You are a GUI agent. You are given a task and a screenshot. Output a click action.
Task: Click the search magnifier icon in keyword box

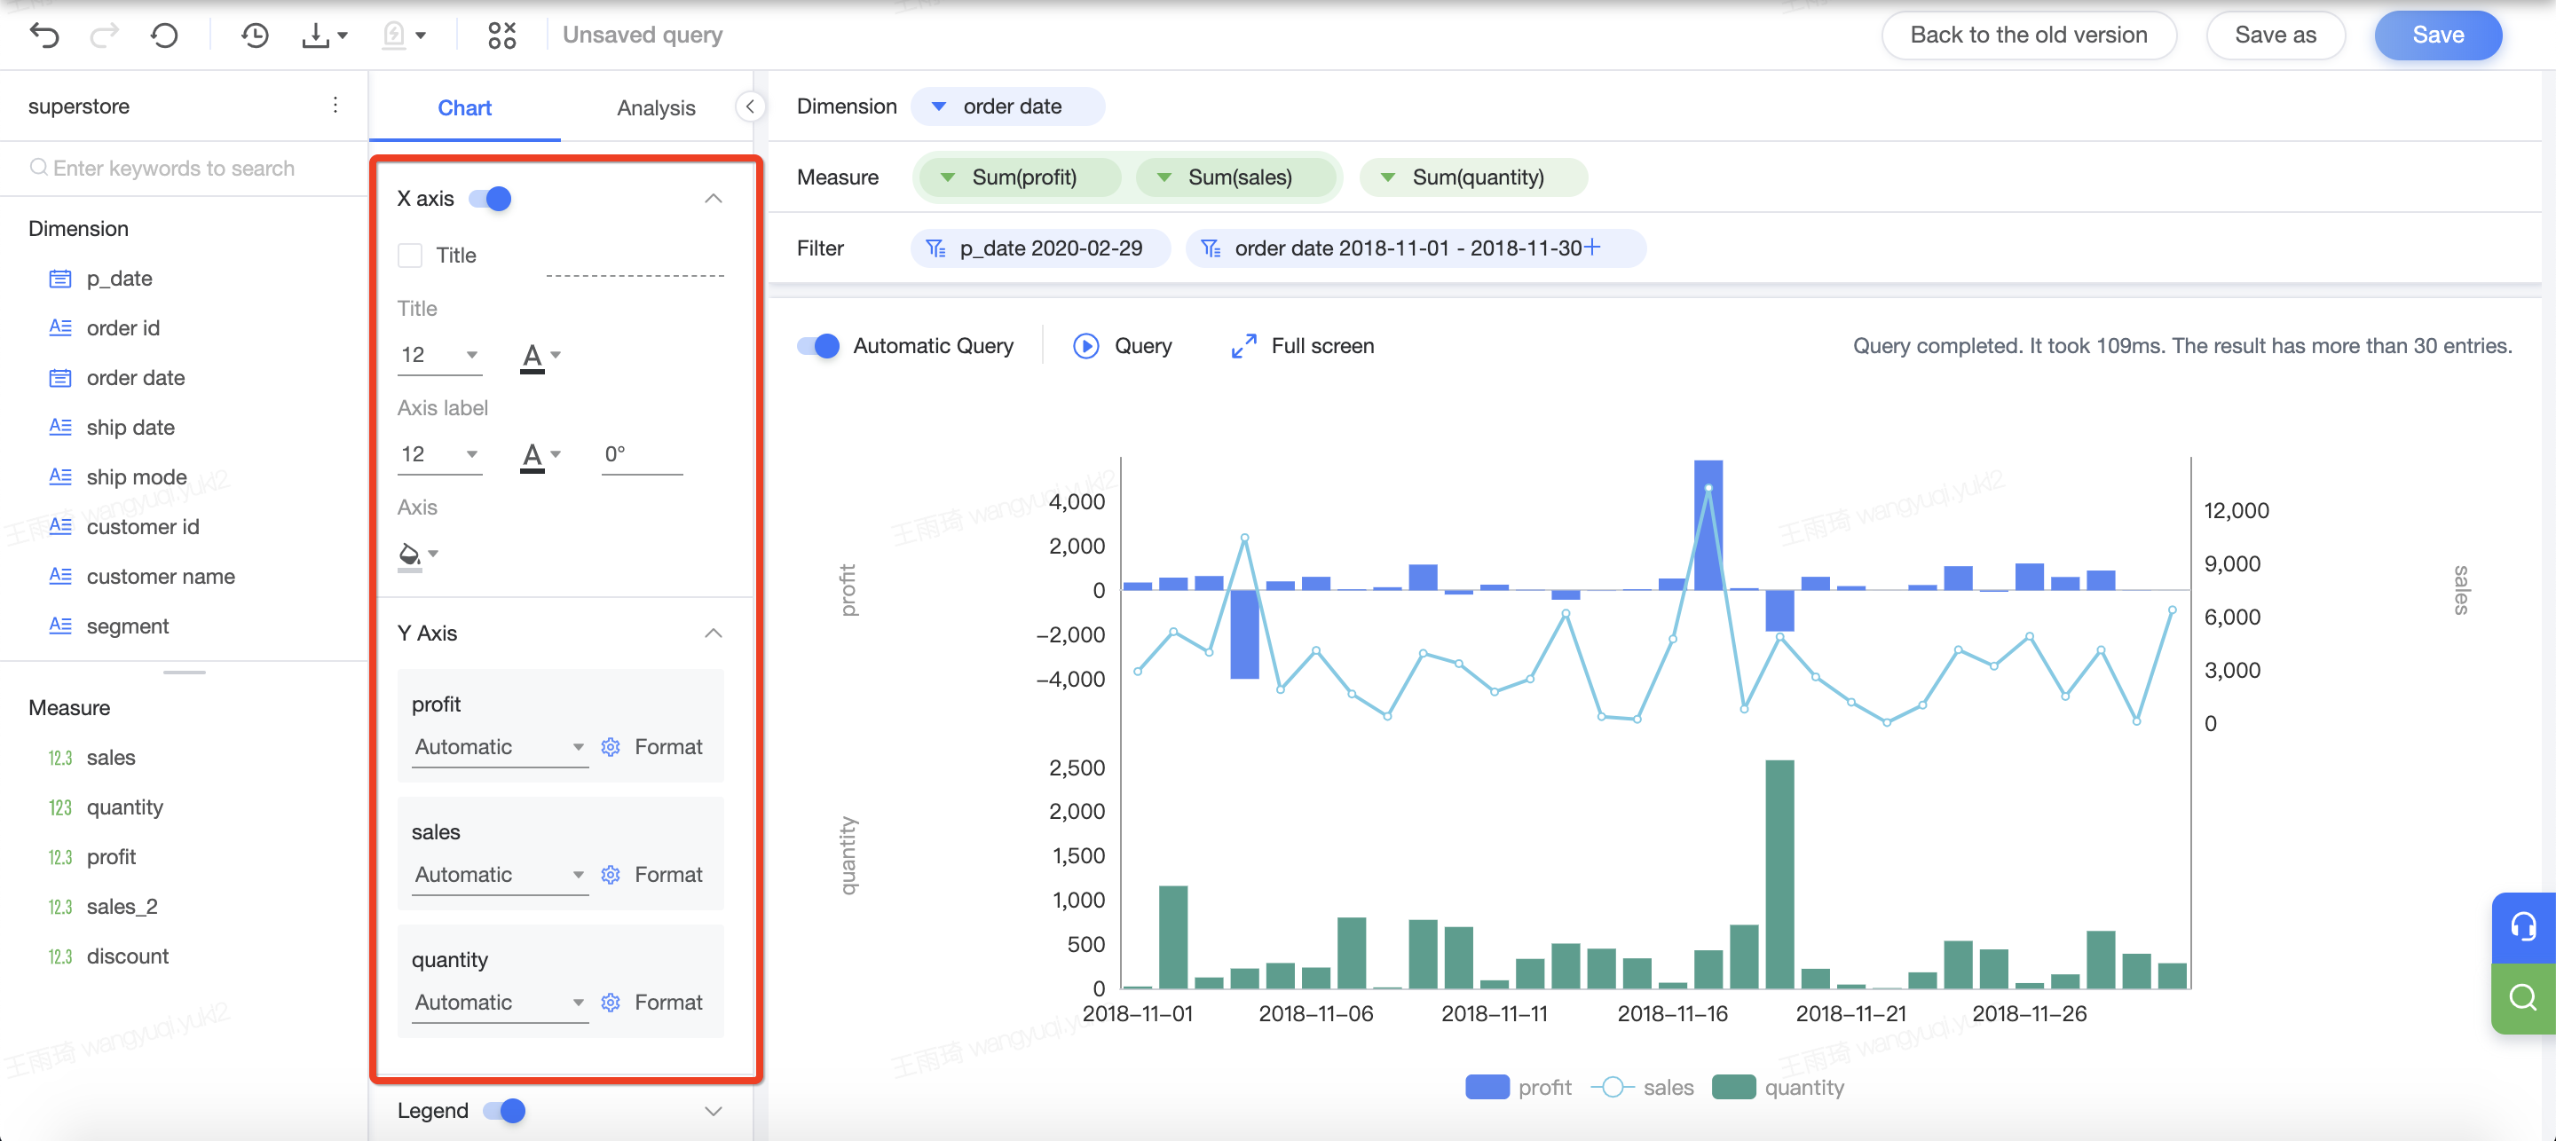click(x=37, y=168)
